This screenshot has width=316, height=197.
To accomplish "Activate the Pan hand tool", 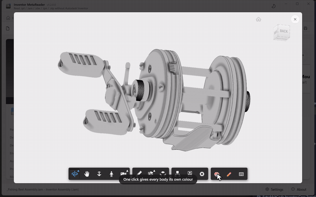I will click(87, 174).
